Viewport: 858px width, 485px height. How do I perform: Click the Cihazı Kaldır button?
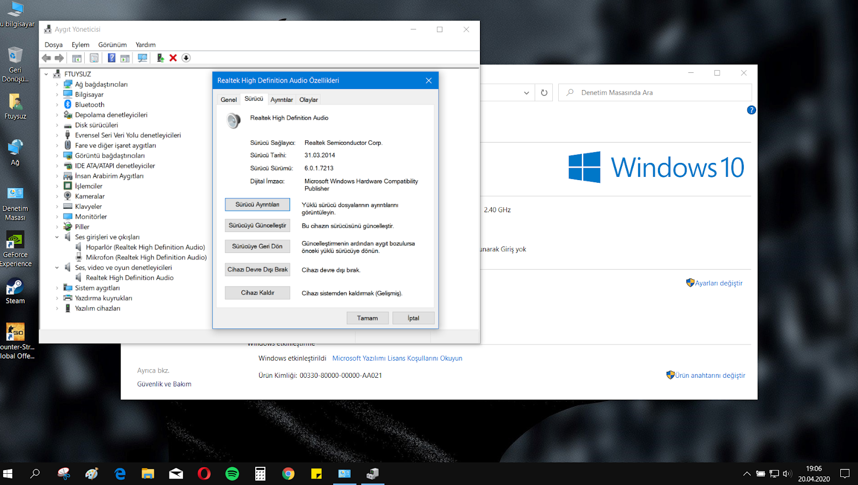coord(257,293)
